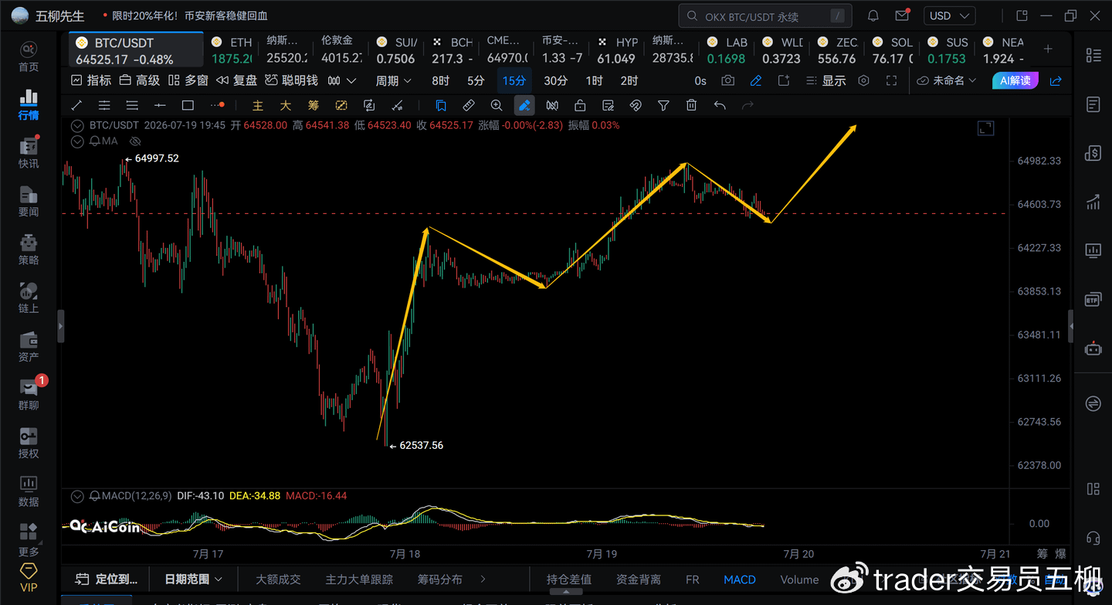Open notifications bell in title bar
The width and height of the screenshot is (1112, 605).
point(873,15)
